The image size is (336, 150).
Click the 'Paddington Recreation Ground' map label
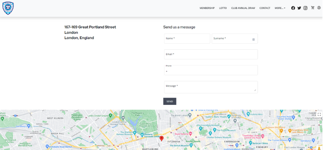click(x=77, y=117)
